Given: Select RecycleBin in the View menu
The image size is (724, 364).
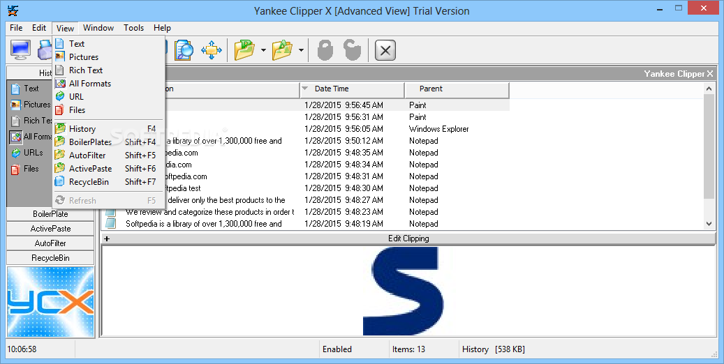Looking at the screenshot, I should [x=108, y=182].
